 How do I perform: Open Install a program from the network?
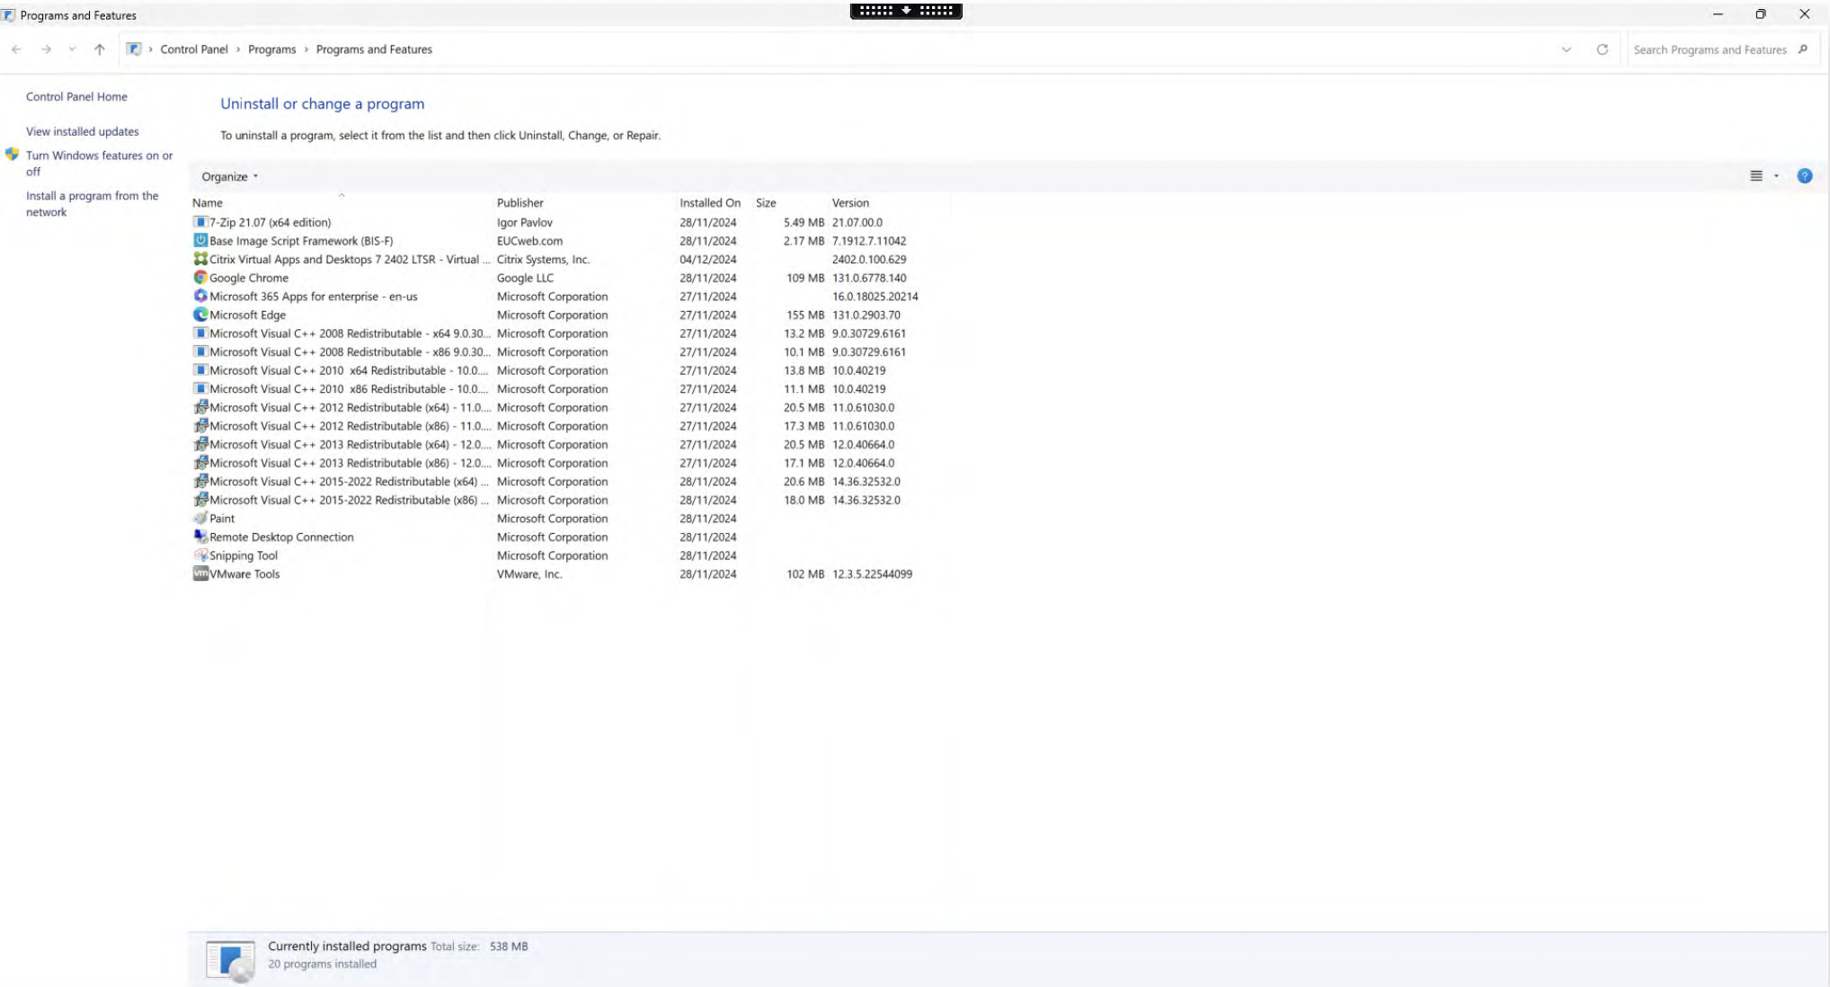point(92,203)
